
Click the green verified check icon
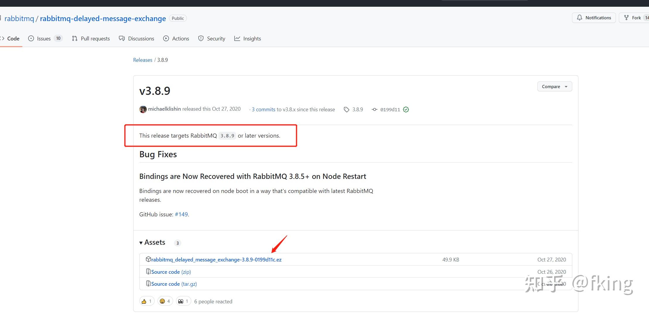coord(406,110)
